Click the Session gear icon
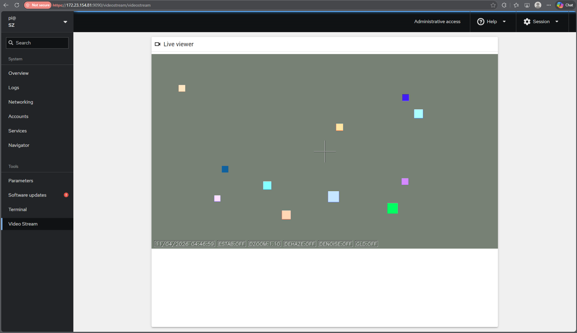 (x=527, y=21)
